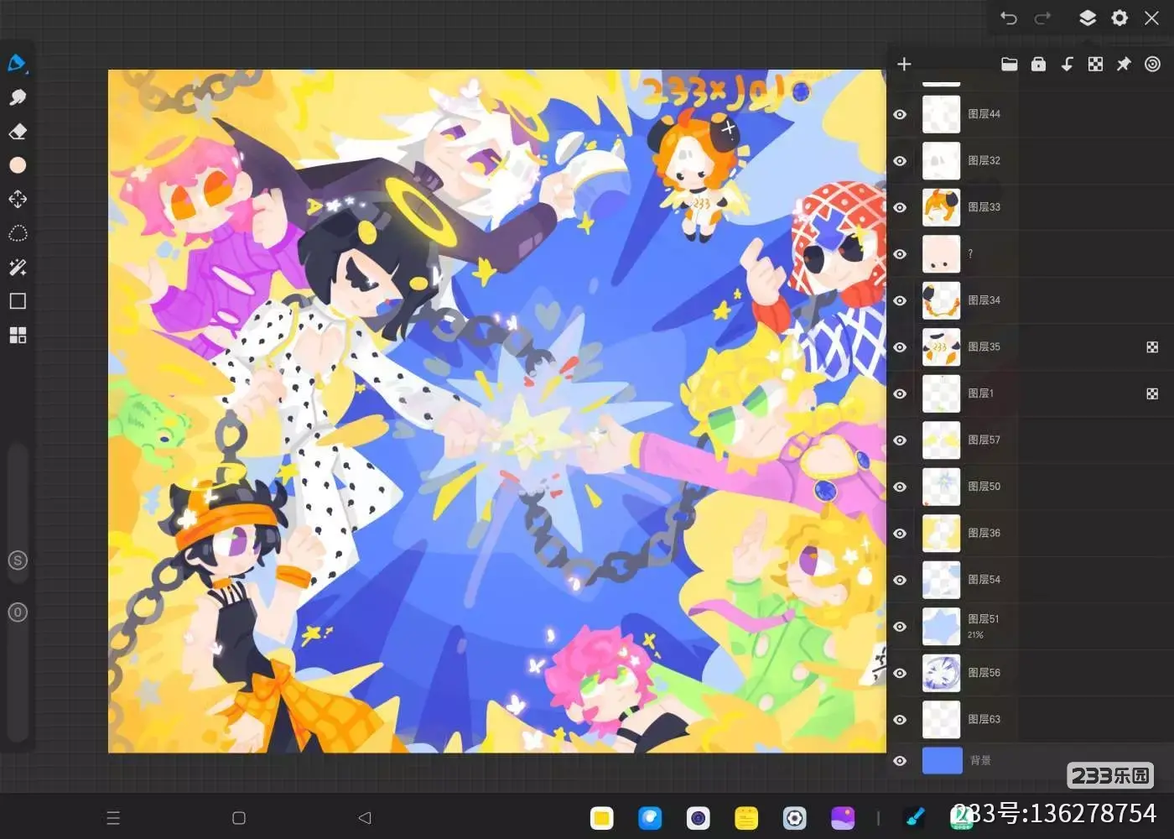The width and height of the screenshot is (1174, 839).
Task: Close the canvas with the X button
Action: tap(1152, 18)
